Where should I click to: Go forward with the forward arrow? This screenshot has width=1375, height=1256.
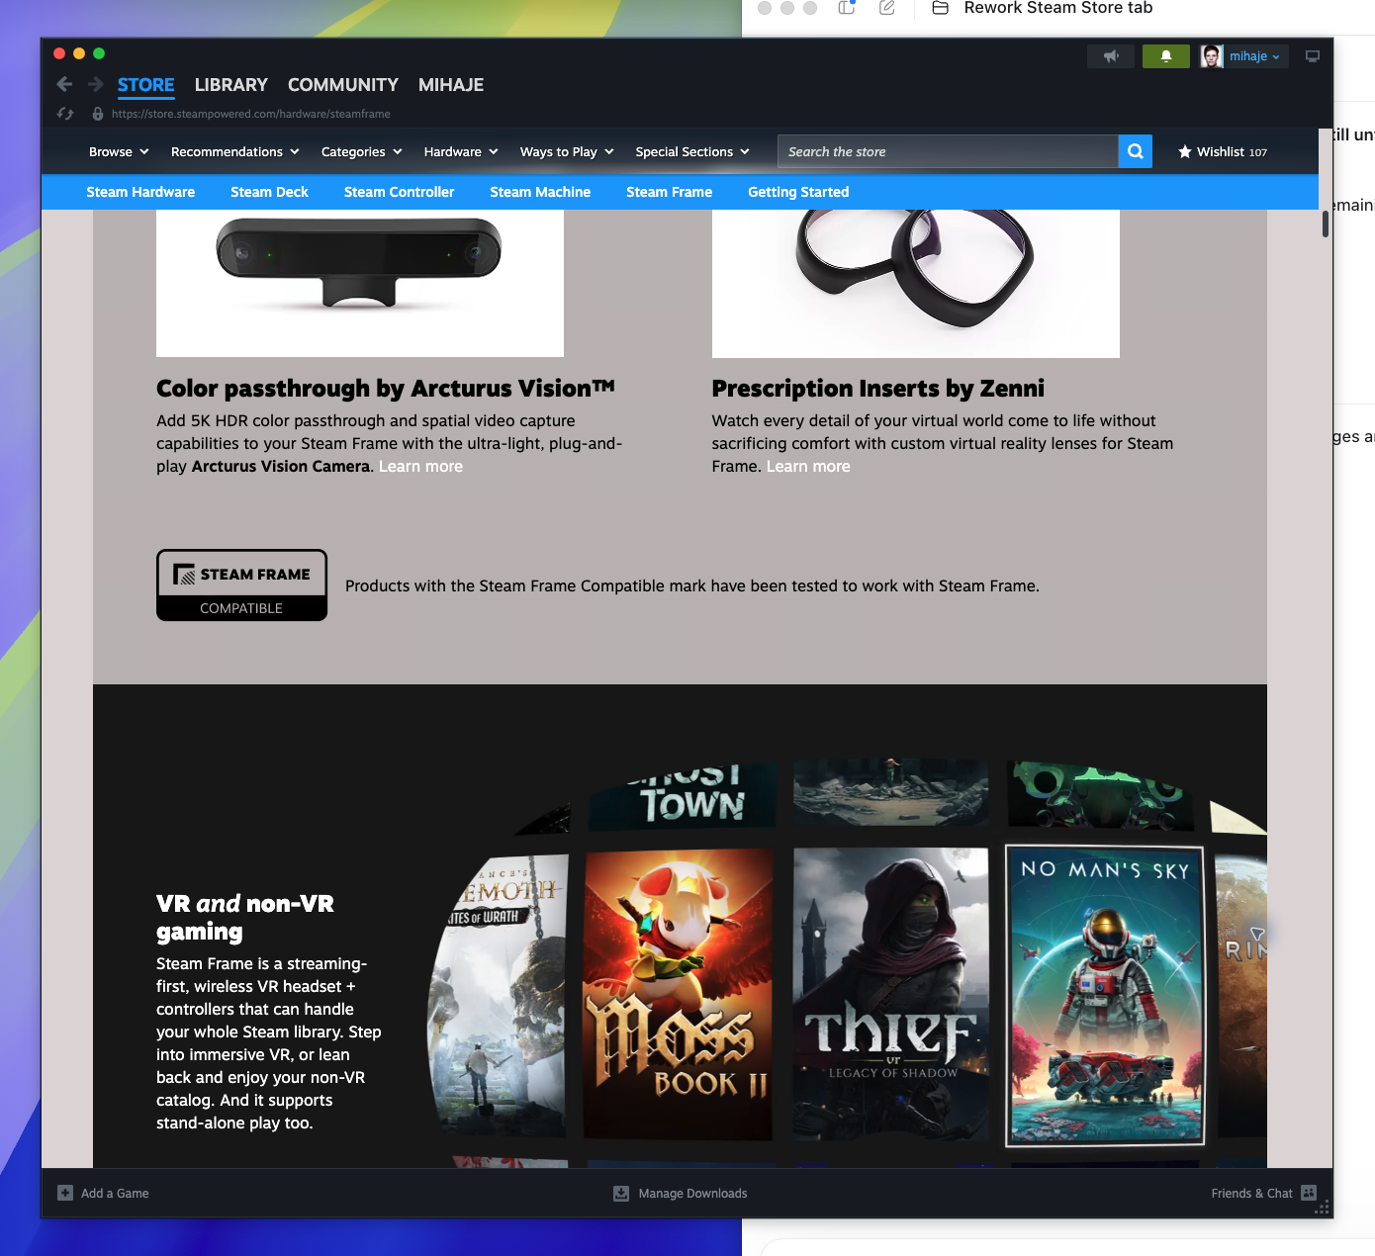[x=96, y=84]
